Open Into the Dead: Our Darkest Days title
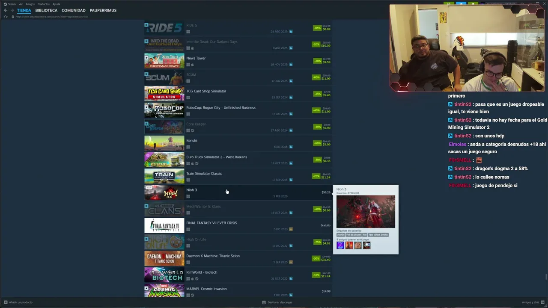Image resolution: width=548 pixels, height=308 pixels. coord(211,41)
